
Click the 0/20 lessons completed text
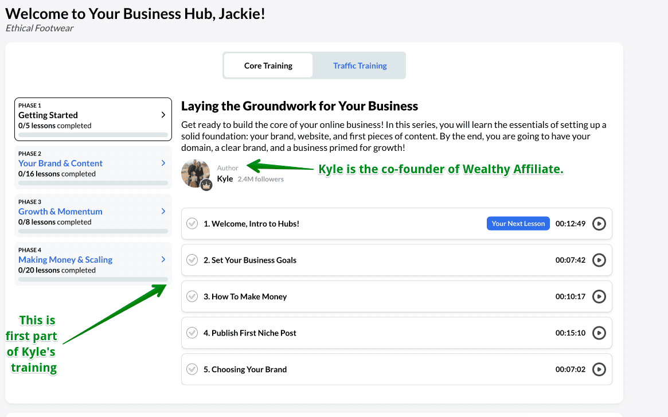pos(57,270)
